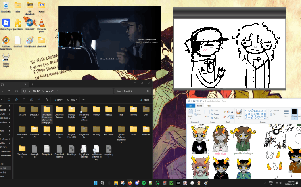Select the Users folder in File Explorer

coord(134,131)
